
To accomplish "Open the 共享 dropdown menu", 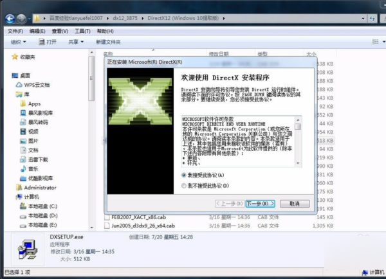I will tap(76, 42).
